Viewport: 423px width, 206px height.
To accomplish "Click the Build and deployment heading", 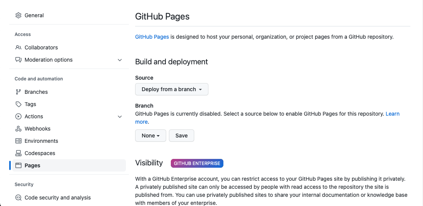I will point(171,62).
